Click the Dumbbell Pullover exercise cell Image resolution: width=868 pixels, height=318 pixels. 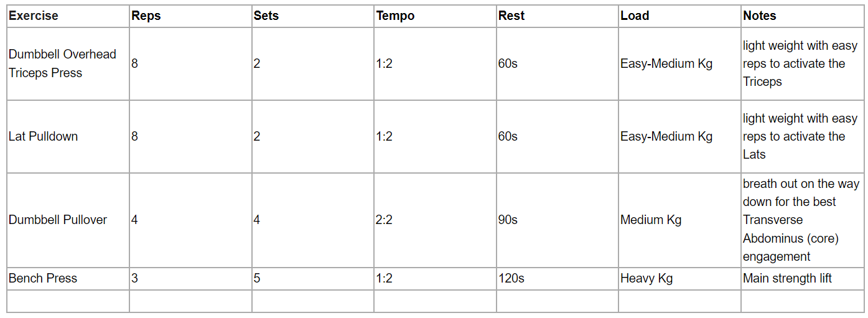pos(58,220)
